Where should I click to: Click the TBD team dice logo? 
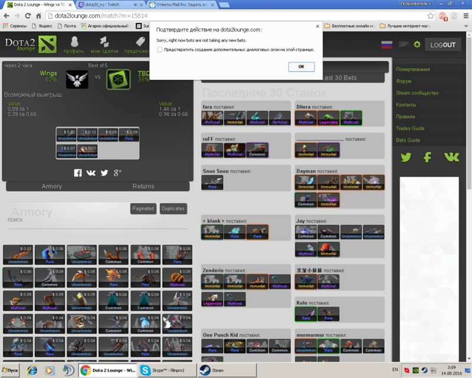point(119,80)
